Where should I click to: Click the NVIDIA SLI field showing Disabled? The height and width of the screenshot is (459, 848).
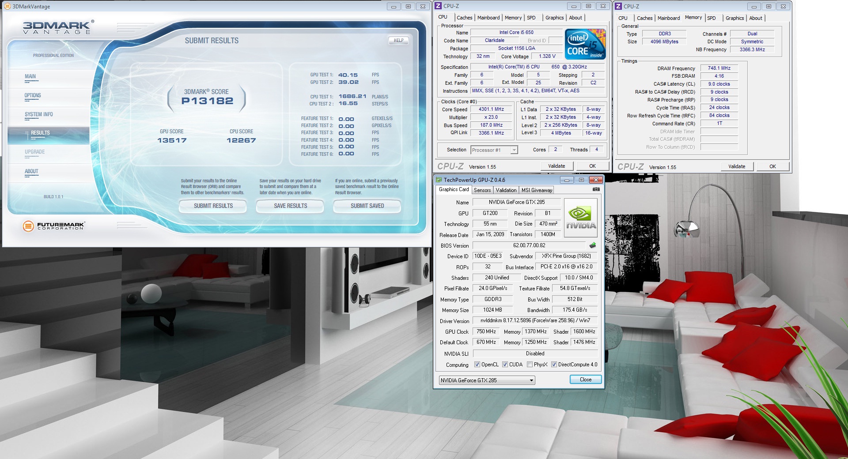535,354
